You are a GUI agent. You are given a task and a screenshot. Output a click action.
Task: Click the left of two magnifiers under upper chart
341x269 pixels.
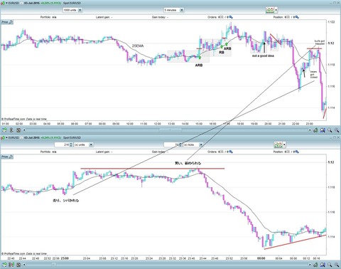[330, 130]
